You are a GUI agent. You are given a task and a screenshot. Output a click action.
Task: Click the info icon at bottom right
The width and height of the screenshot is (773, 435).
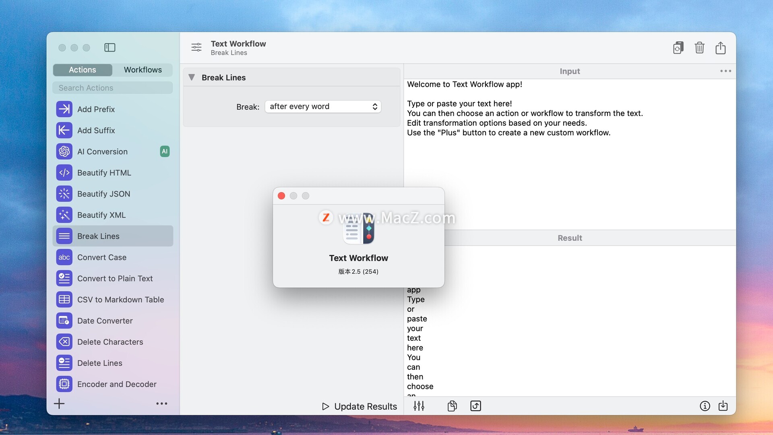705,406
